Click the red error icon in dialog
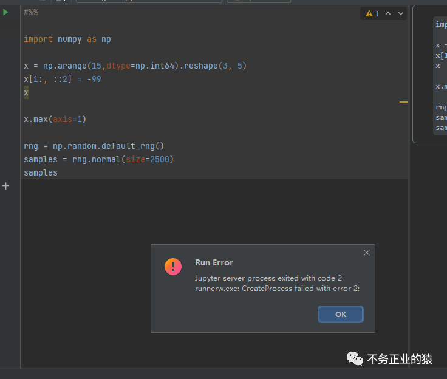 [x=173, y=267]
